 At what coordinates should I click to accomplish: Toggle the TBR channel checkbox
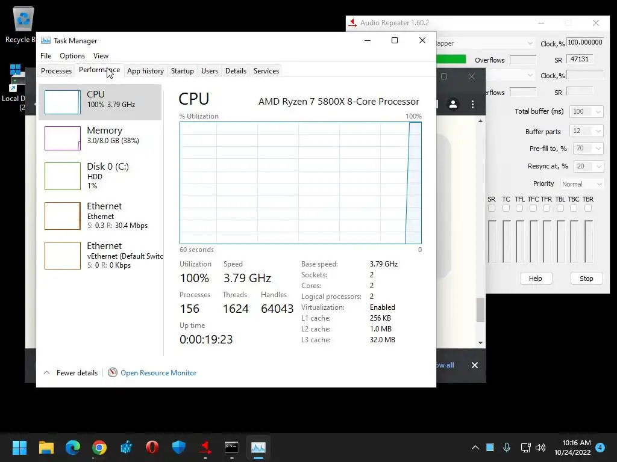(588, 208)
